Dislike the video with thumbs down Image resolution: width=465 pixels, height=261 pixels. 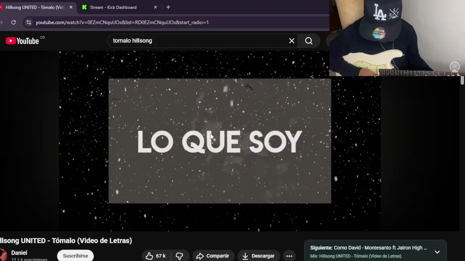click(179, 256)
